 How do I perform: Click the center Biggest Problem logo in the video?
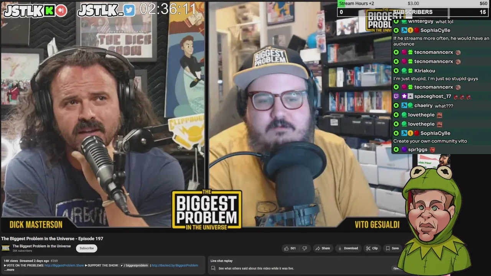pyautogui.click(x=207, y=209)
